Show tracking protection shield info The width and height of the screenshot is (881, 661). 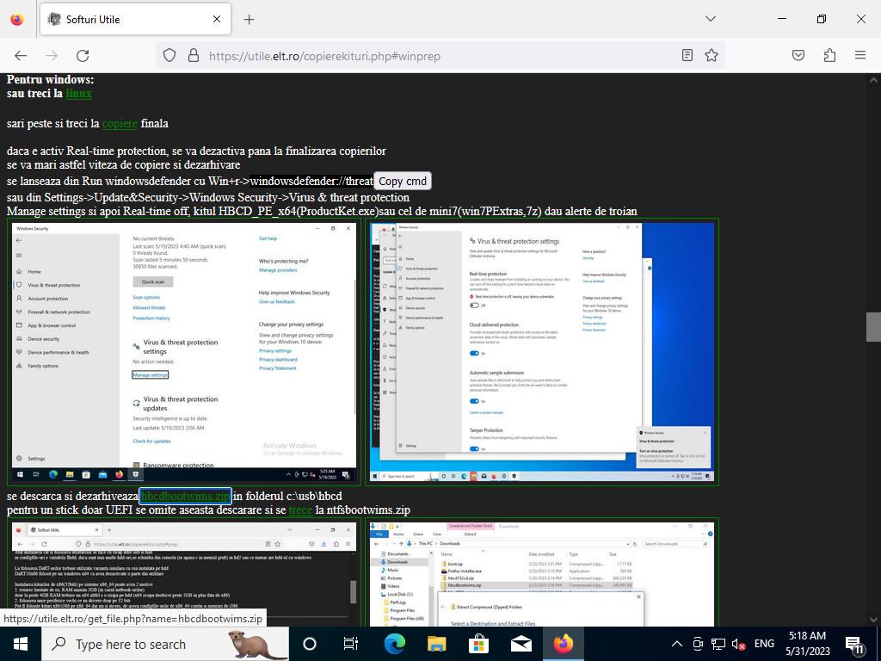point(169,55)
